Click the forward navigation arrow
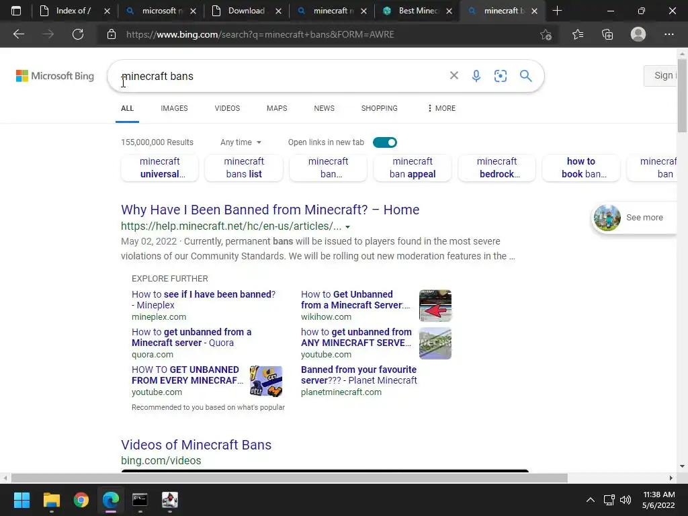This screenshot has width=688, height=516. click(48, 34)
